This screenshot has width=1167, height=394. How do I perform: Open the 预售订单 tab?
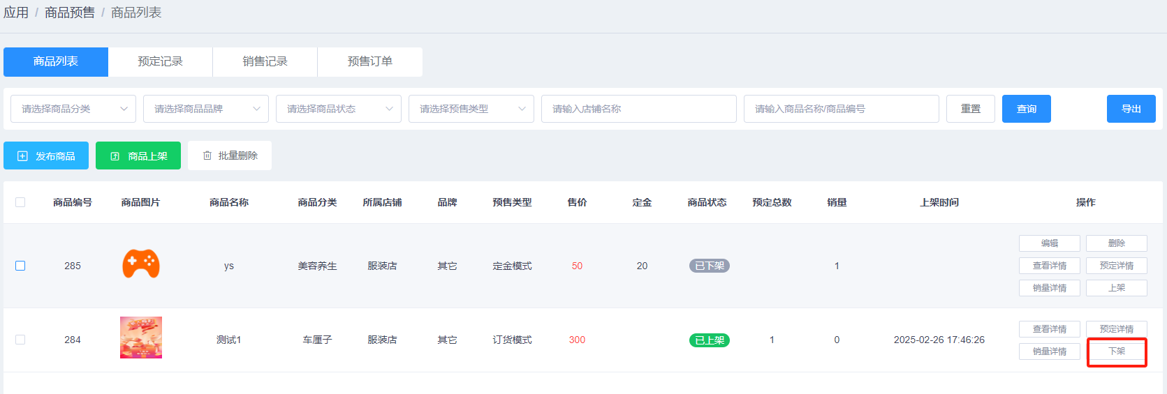(x=369, y=61)
